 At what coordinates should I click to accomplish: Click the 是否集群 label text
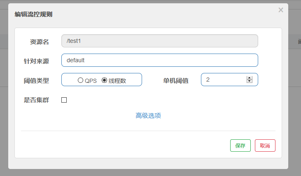[x=36, y=100]
